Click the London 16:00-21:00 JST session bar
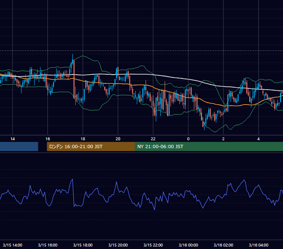The image size is (283, 249). 91,146
